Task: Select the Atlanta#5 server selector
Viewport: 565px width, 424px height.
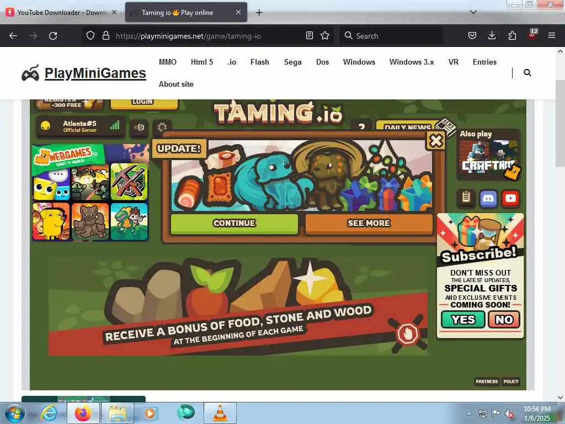Action: point(80,126)
